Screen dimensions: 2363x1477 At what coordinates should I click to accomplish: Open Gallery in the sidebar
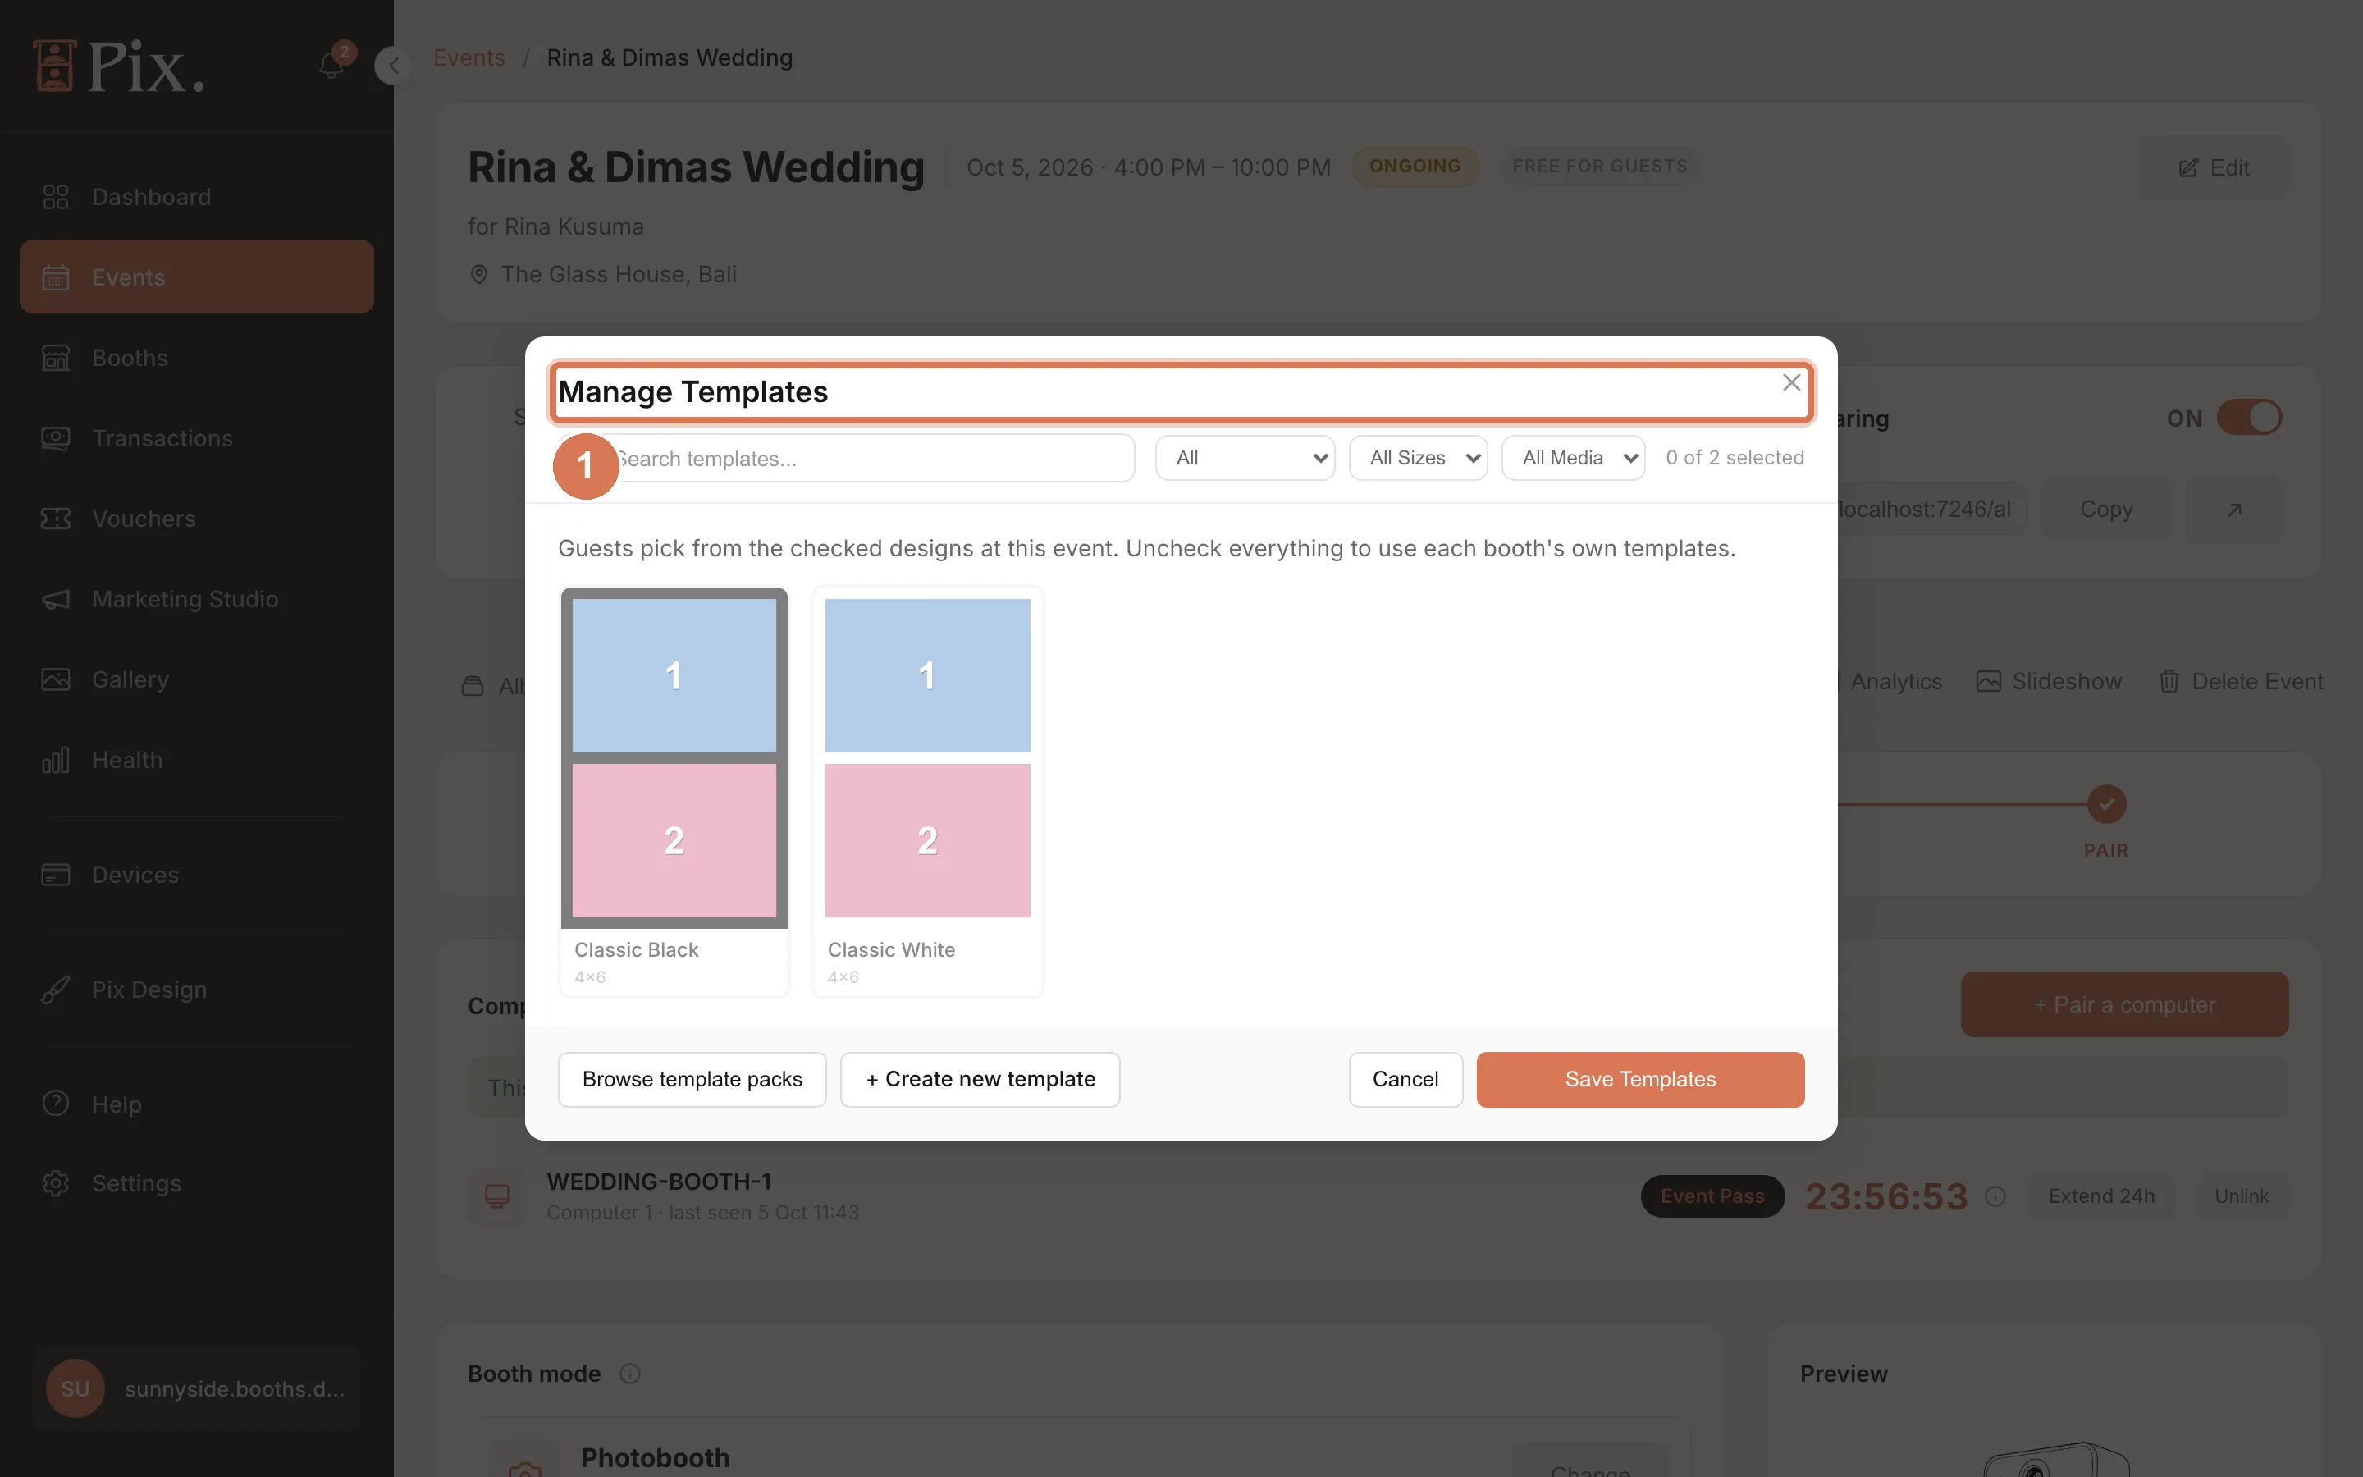(x=196, y=680)
